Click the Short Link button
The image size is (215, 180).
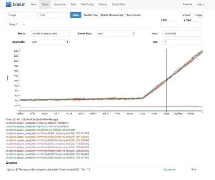click(x=187, y=4)
